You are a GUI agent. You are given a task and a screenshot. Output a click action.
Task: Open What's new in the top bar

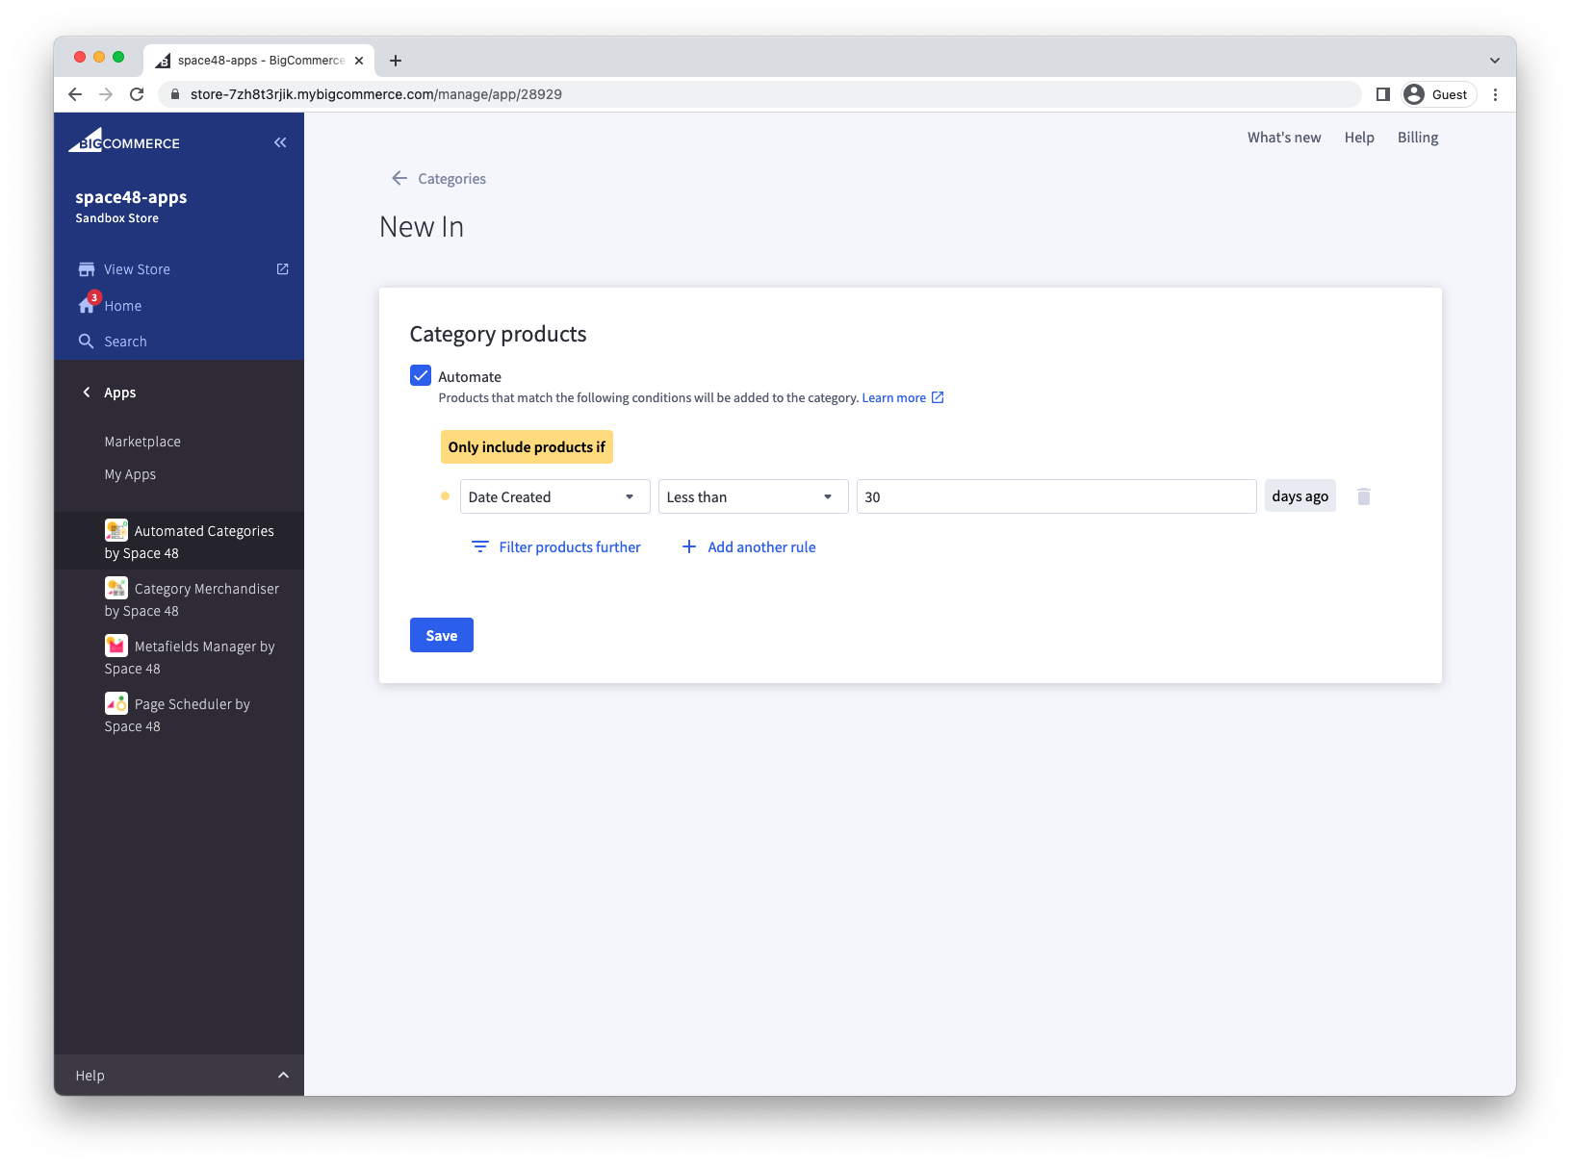point(1284,138)
